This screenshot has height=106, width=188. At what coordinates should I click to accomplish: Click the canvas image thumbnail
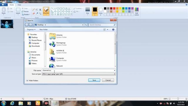point(7,24)
